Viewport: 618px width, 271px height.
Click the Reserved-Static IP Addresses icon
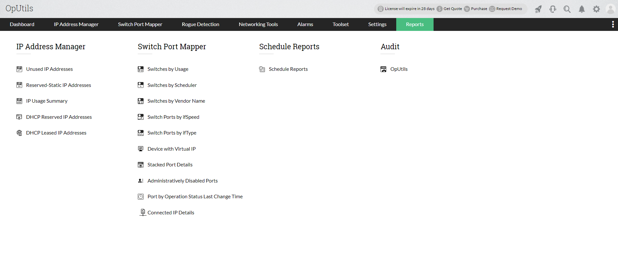[19, 85]
